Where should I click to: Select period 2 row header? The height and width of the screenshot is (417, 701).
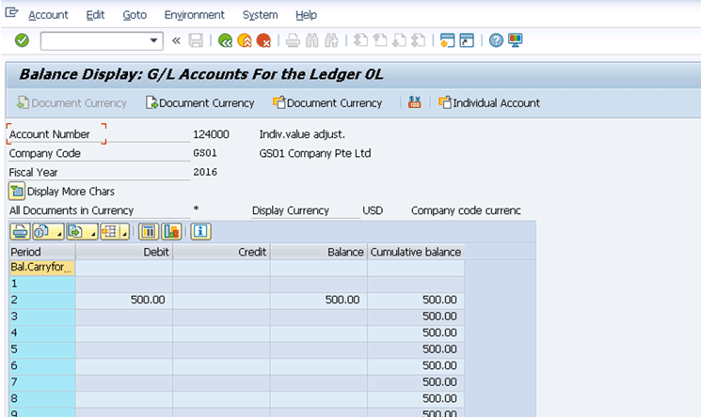point(42,300)
